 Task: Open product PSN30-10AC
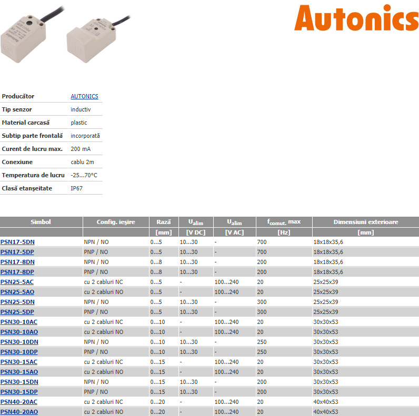19,322
